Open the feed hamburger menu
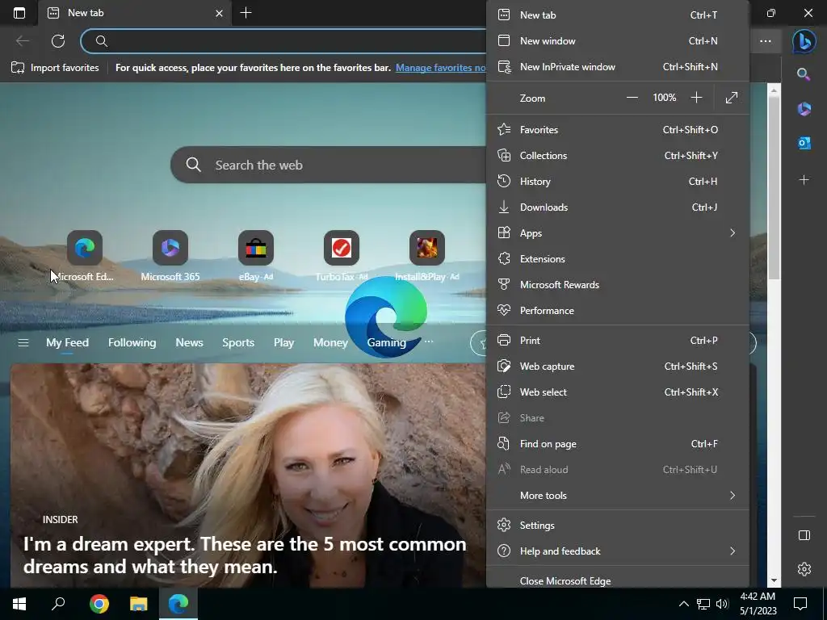The width and height of the screenshot is (827, 620). [x=23, y=342]
